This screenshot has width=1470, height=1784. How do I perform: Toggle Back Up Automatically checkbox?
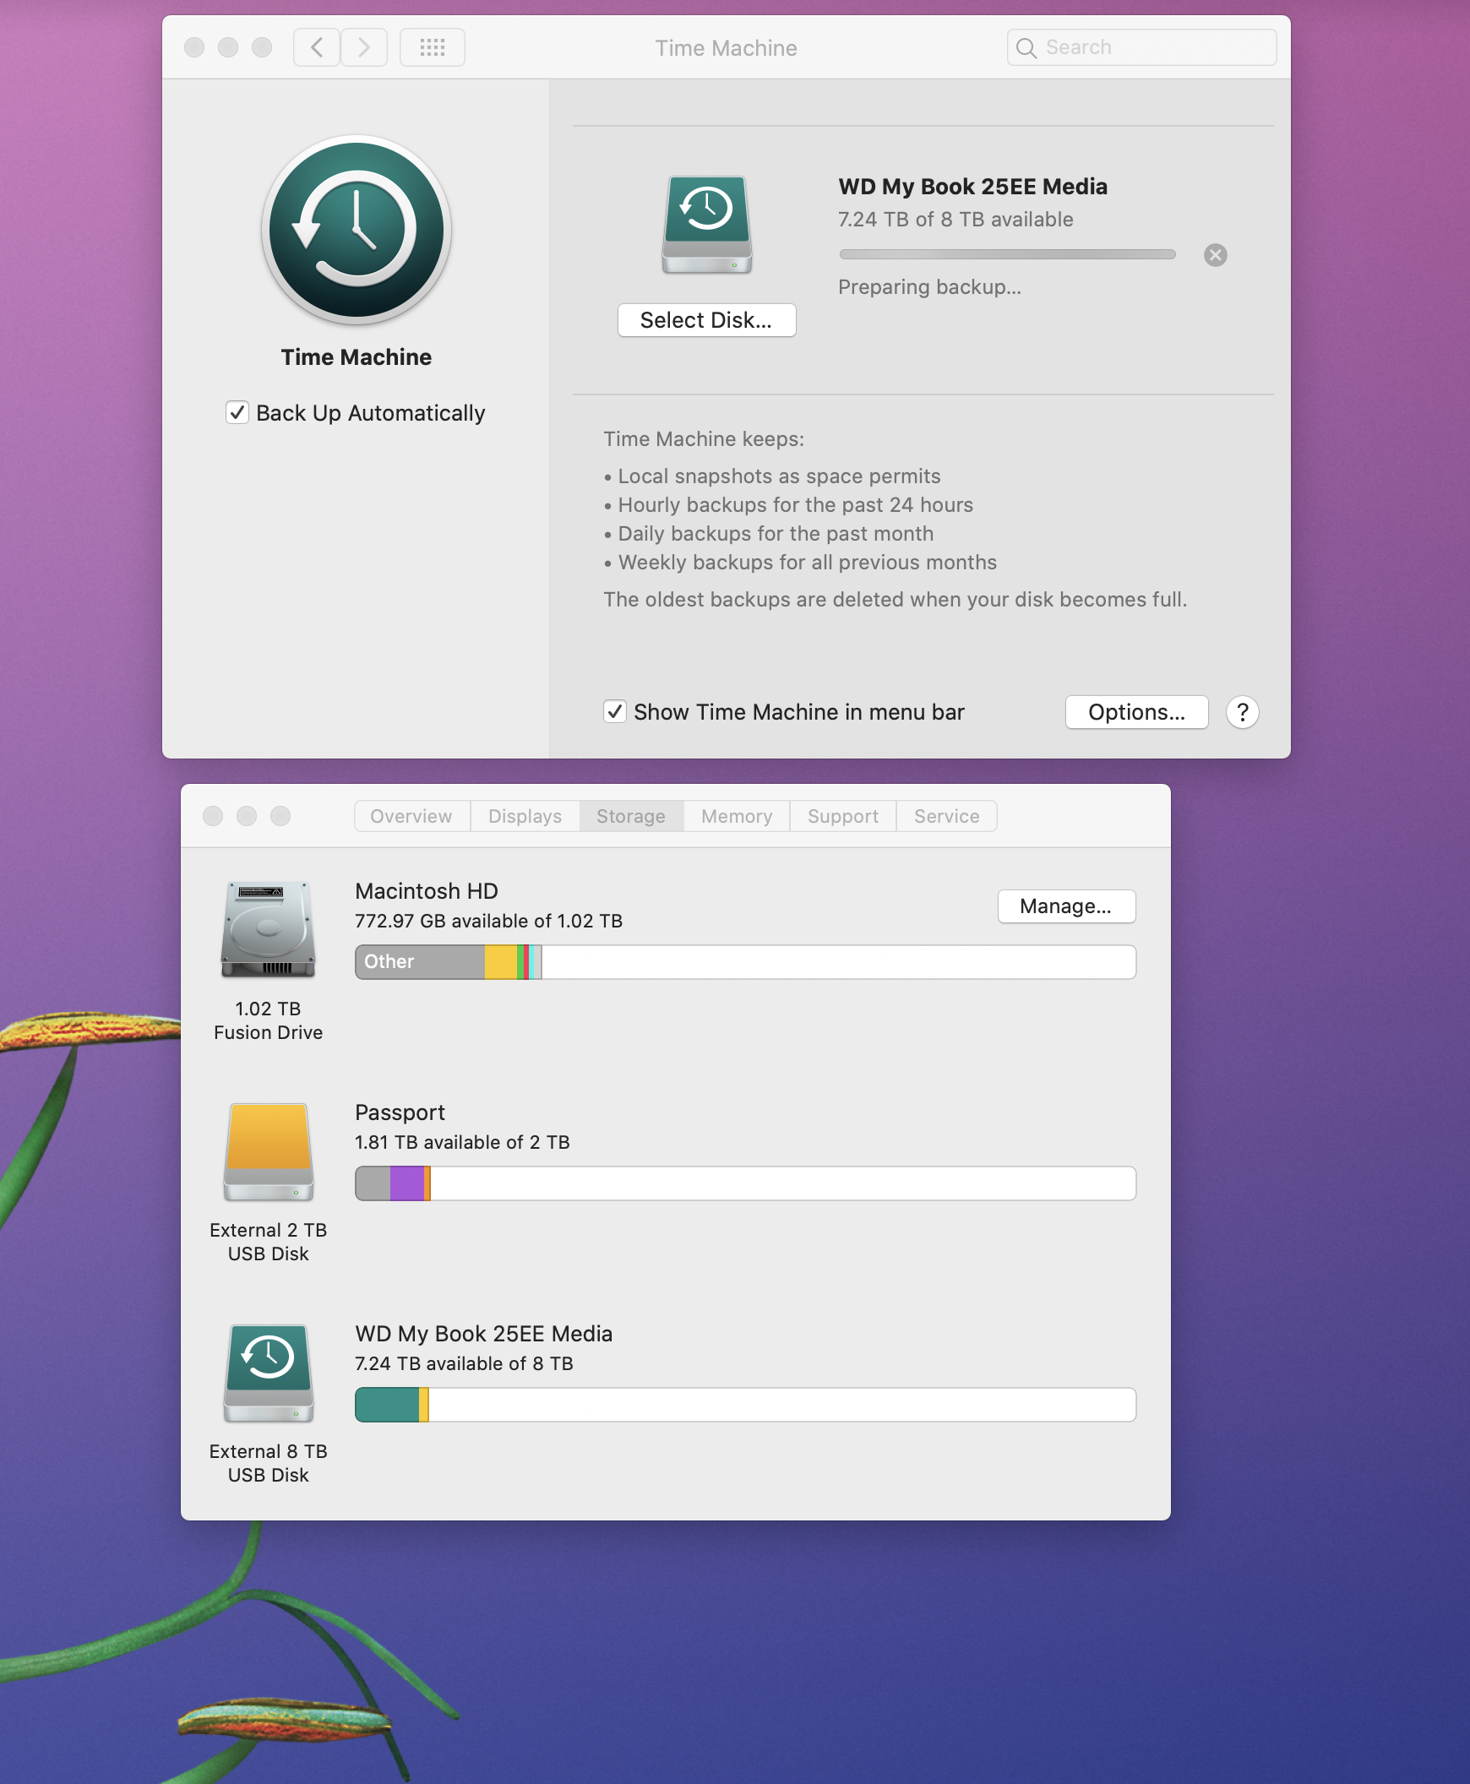click(237, 412)
